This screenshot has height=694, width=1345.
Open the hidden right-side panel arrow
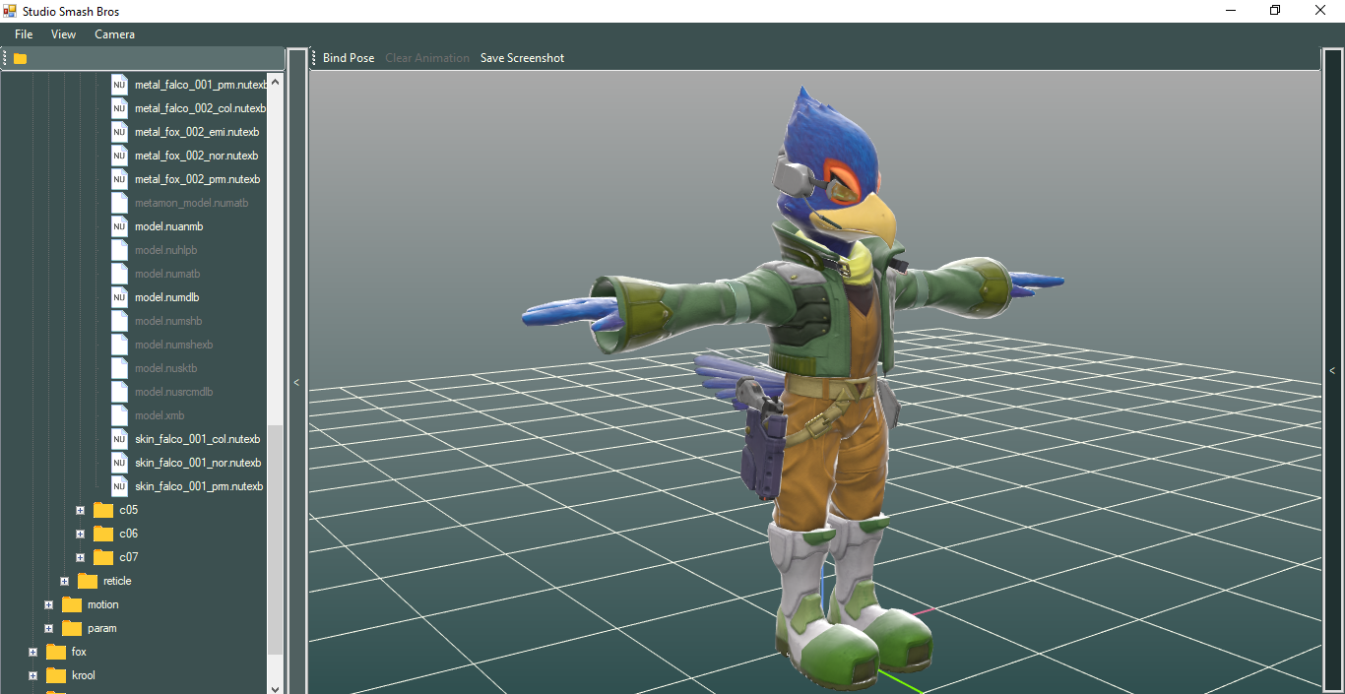coord(1332,371)
